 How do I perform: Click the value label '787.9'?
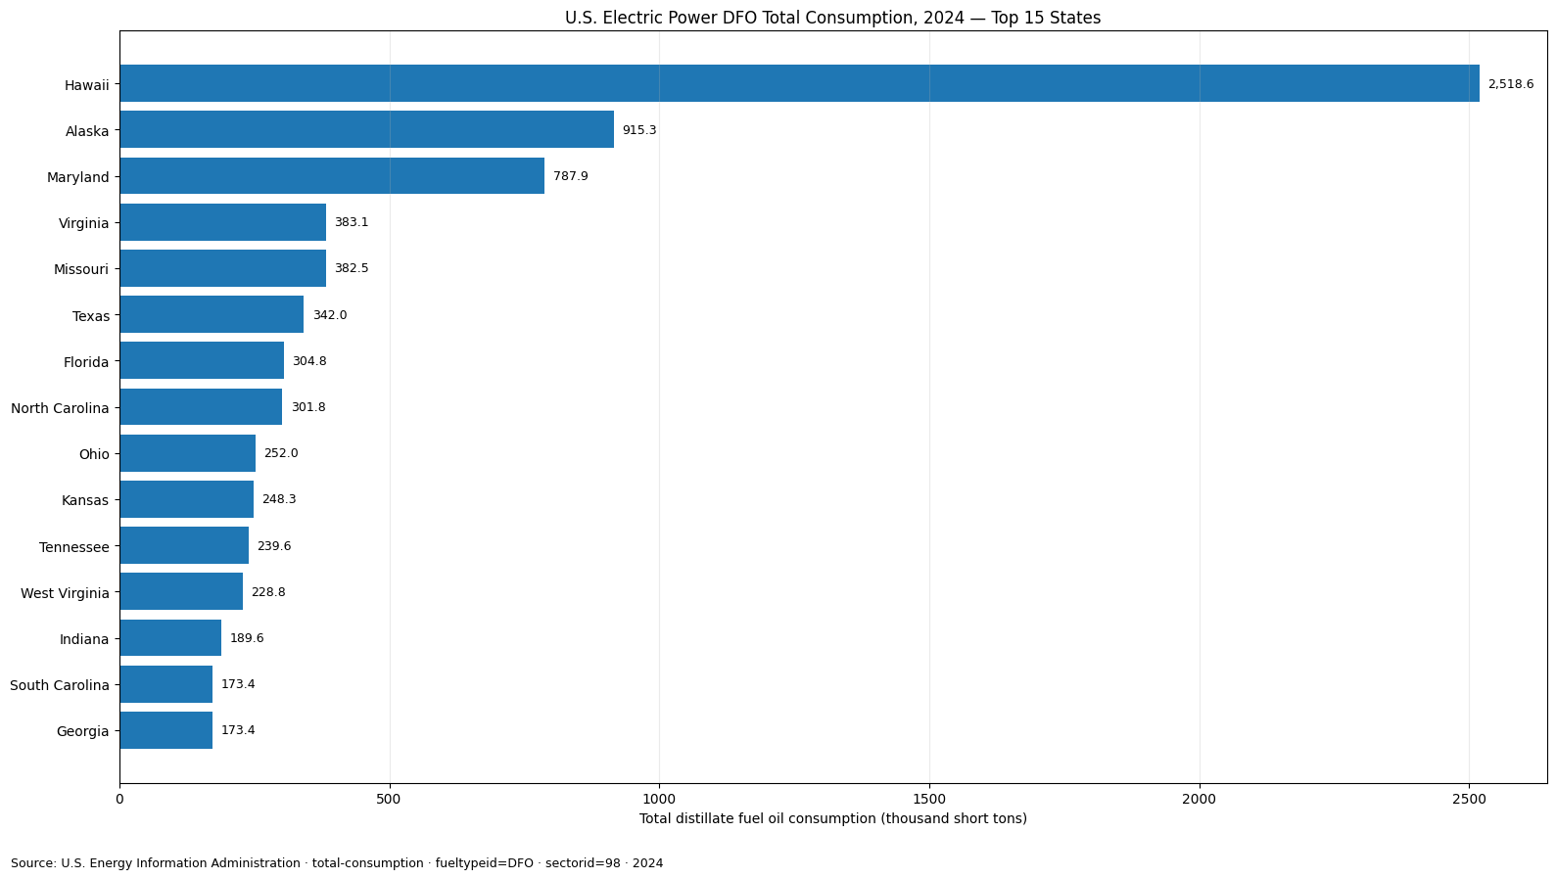click(571, 176)
